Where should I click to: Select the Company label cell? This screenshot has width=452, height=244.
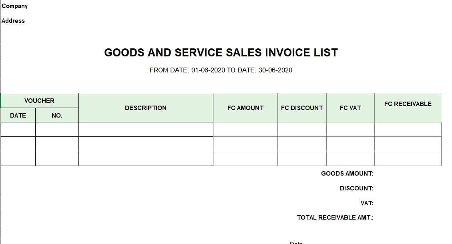(15, 6)
